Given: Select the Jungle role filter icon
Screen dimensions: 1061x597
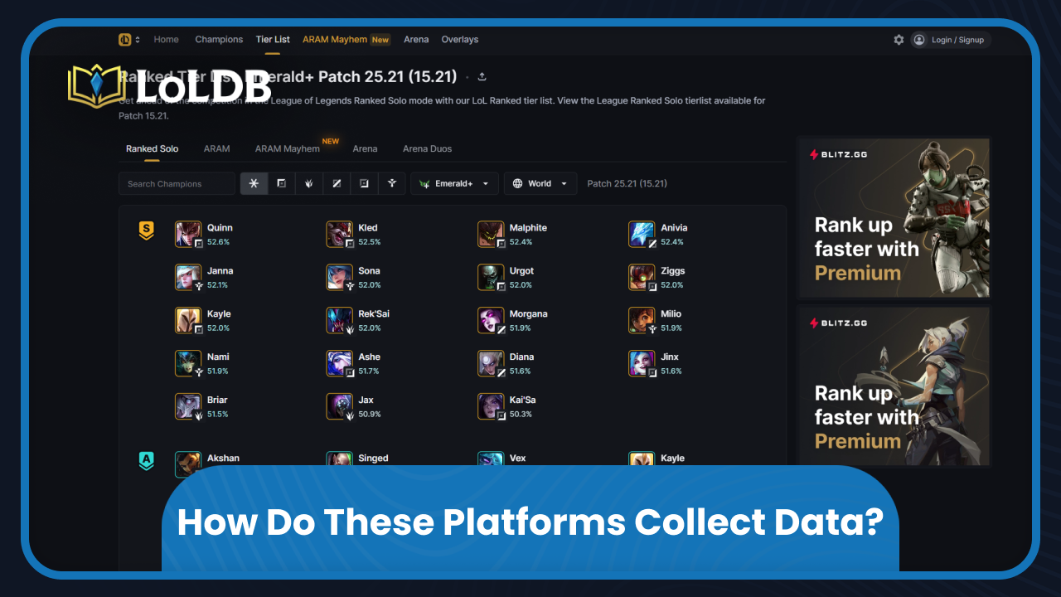Looking at the screenshot, I should pyautogui.click(x=308, y=183).
